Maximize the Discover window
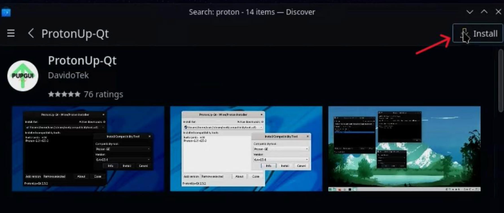 coord(484,12)
